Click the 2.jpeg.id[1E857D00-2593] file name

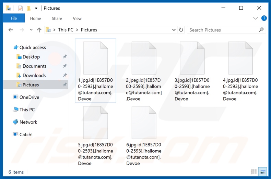point(144,90)
